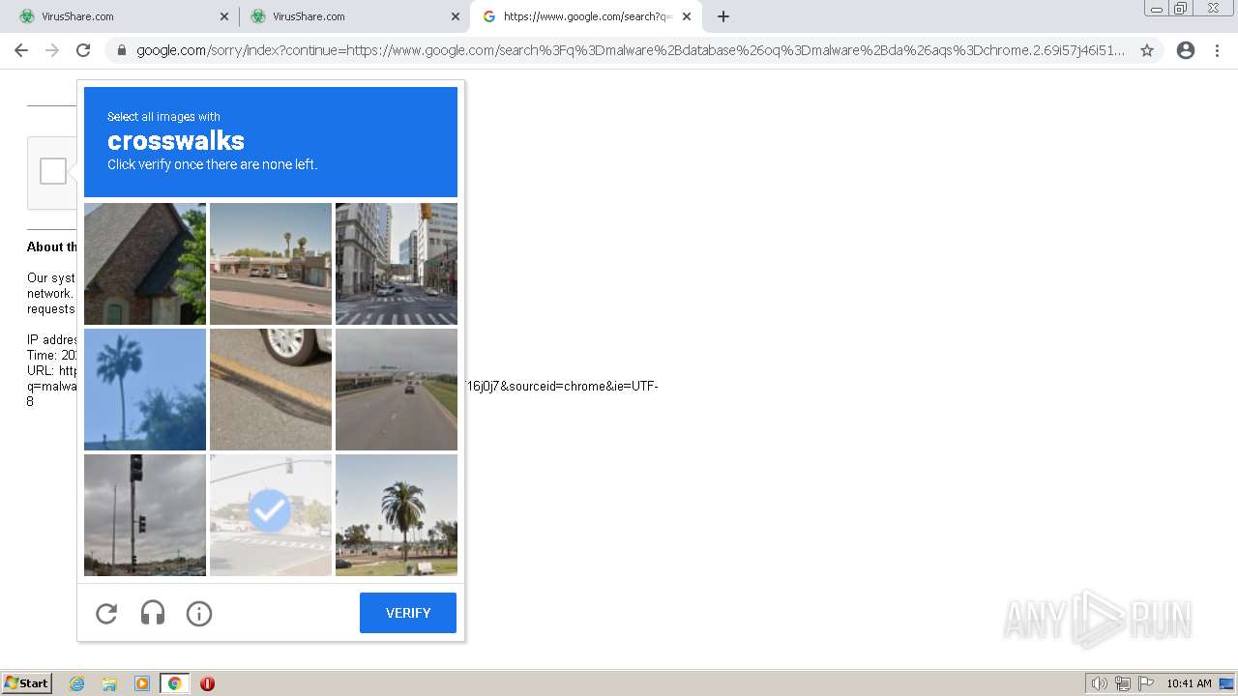Switch to the second VirusShare.com tab
1238x696 pixels.
[354, 16]
